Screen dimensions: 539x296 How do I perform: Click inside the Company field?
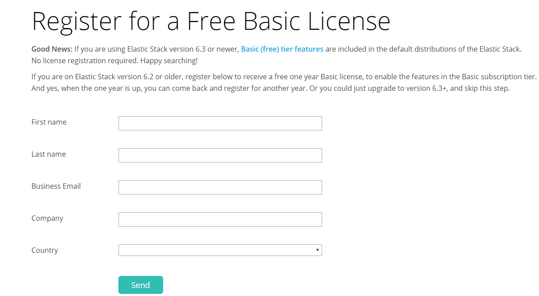click(x=220, y=219)
